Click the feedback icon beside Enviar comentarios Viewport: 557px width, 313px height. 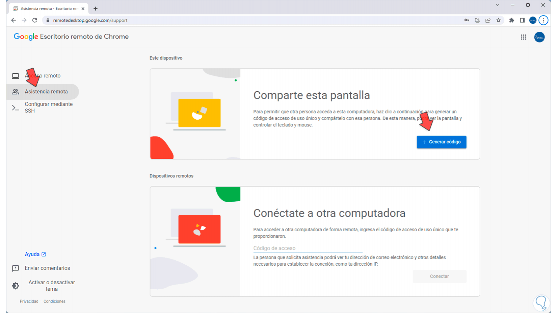16,268
